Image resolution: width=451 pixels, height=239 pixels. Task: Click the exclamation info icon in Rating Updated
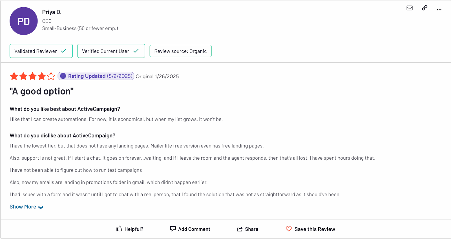pyautogui.click(x=63, y=76)
